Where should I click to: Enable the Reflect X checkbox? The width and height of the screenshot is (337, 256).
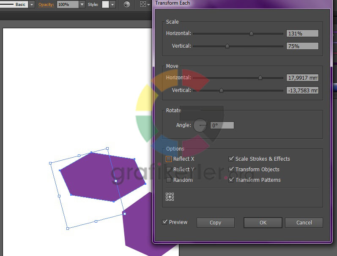coord(169,159)
